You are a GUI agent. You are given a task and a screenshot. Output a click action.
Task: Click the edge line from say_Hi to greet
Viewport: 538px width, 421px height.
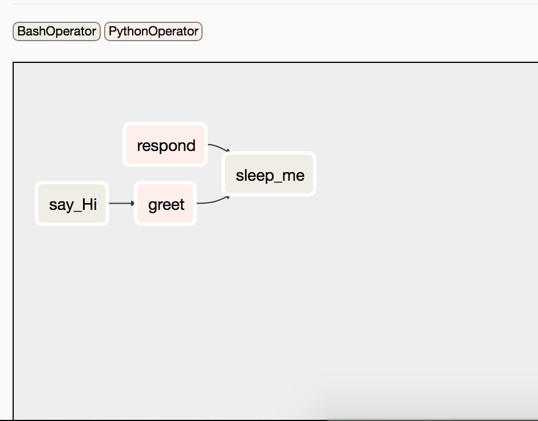point(120,203)
